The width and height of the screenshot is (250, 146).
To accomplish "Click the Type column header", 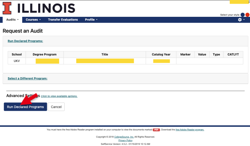I will pos(216,54).
